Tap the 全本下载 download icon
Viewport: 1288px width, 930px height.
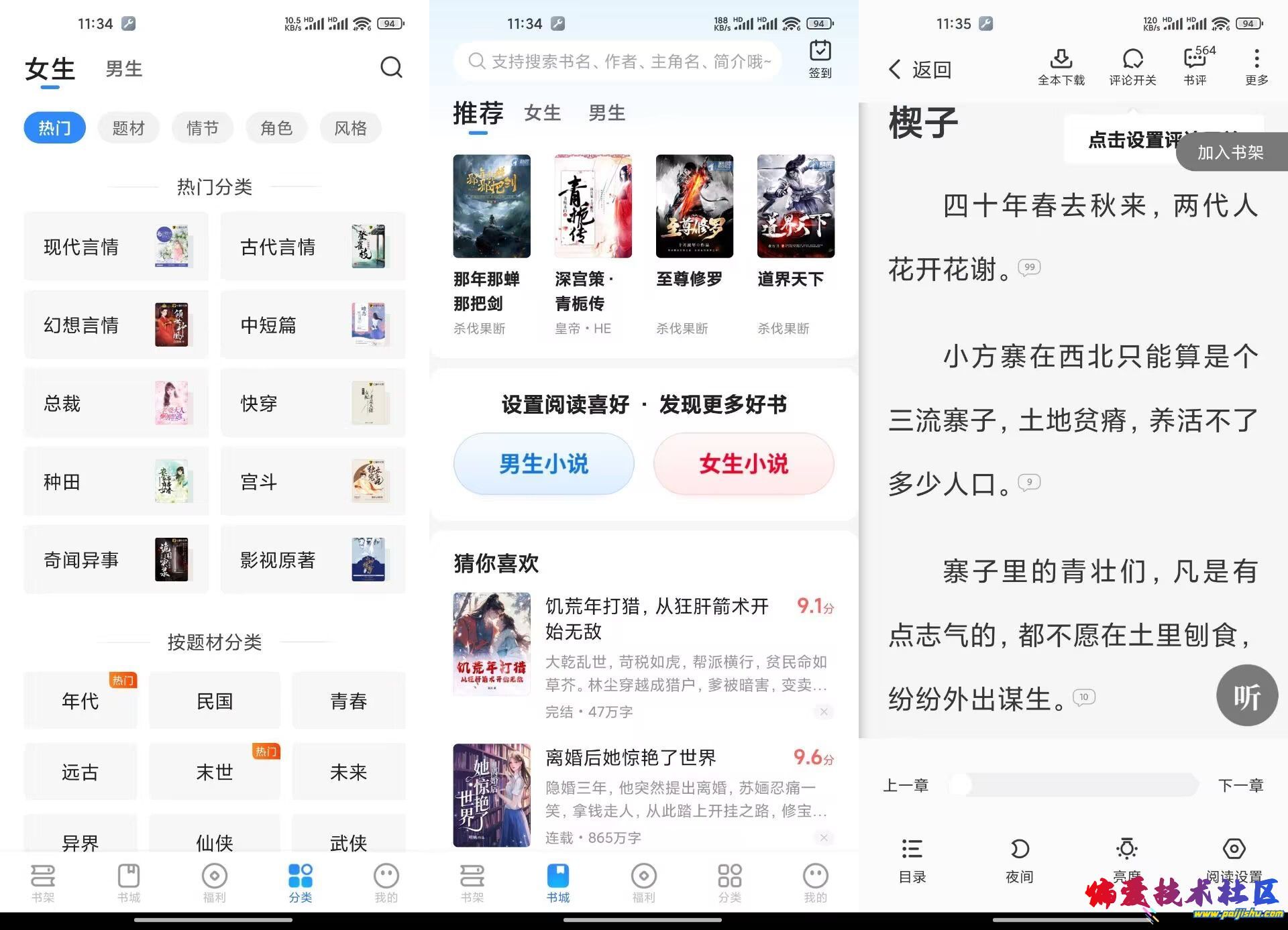1061,67
